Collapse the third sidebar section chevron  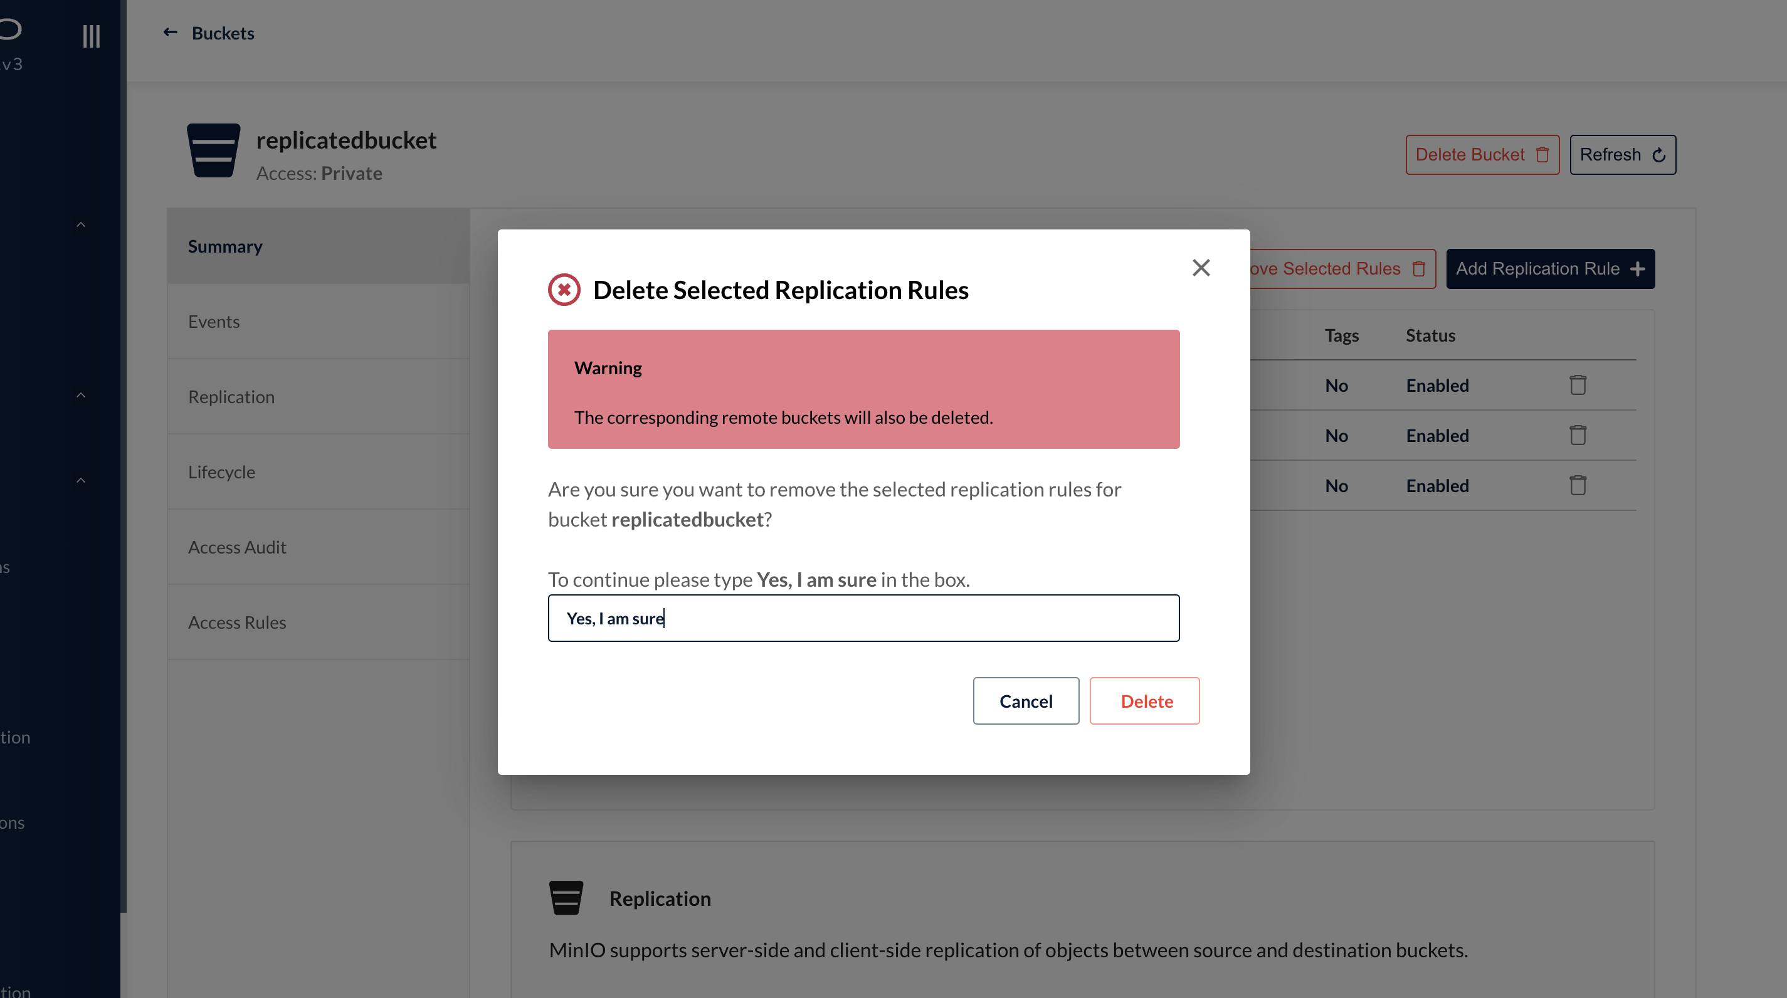click(x=80, y=481)
